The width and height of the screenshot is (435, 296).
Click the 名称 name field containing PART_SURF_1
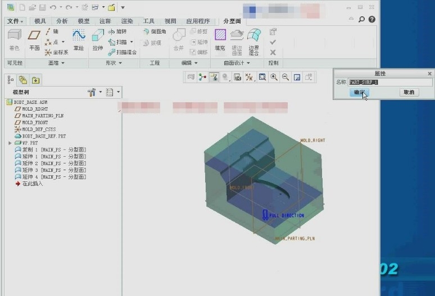pos(390,82)
